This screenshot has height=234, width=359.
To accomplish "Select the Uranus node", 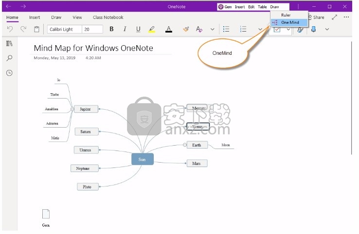I will pyautogui.click(x=86, y=150).
